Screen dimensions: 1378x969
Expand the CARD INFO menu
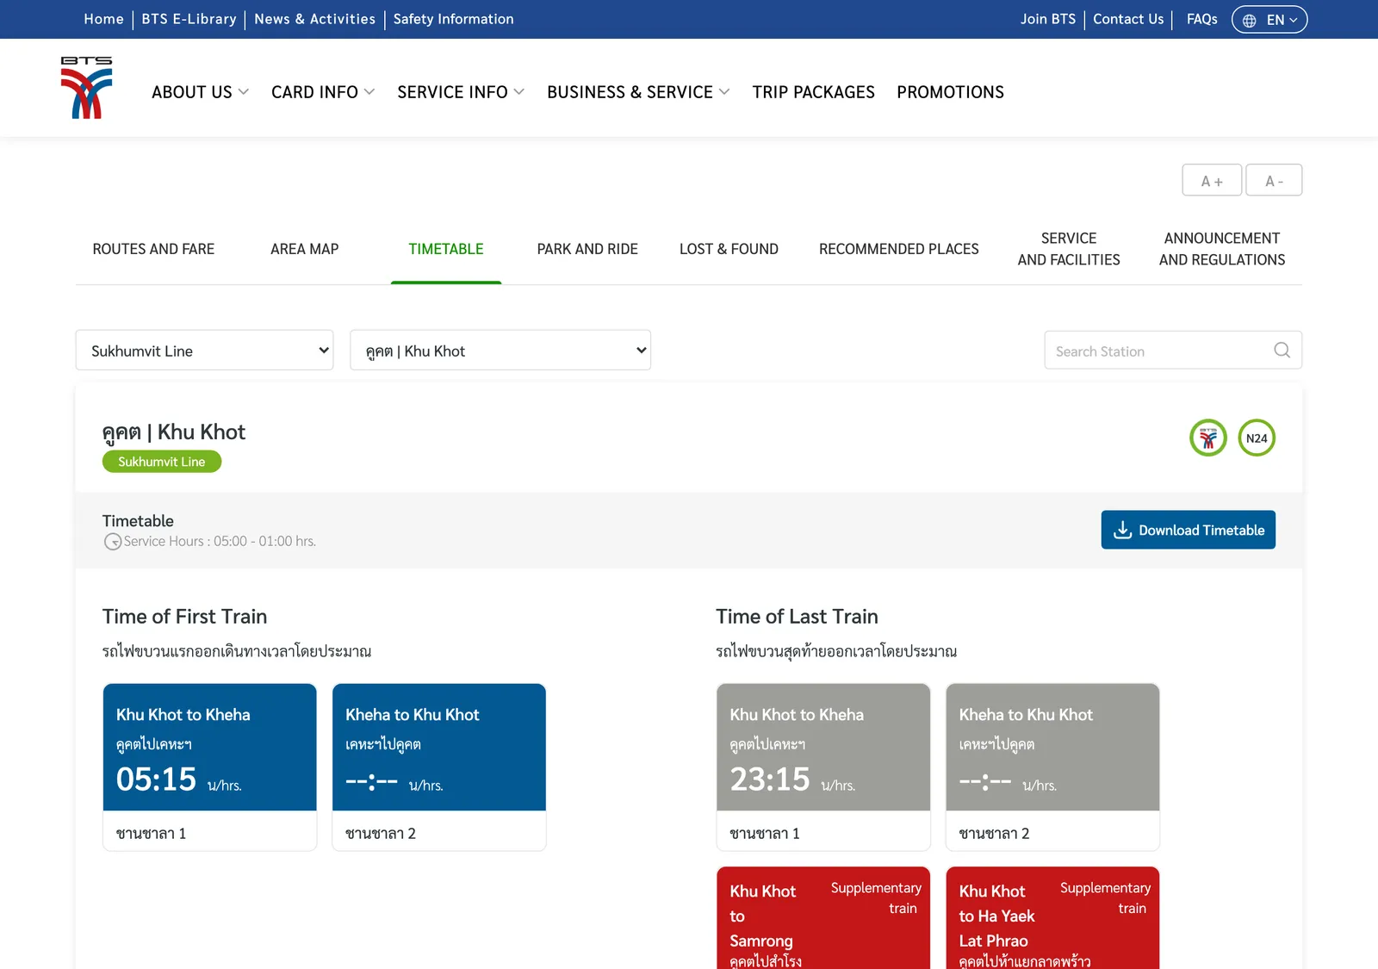point(323,92)
